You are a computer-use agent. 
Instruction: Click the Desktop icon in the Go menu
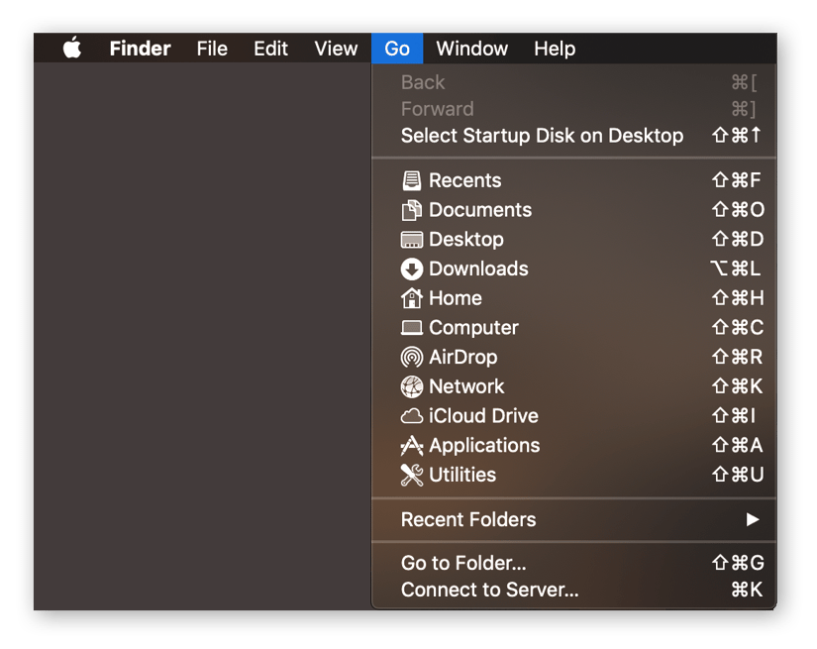point(412,239)
